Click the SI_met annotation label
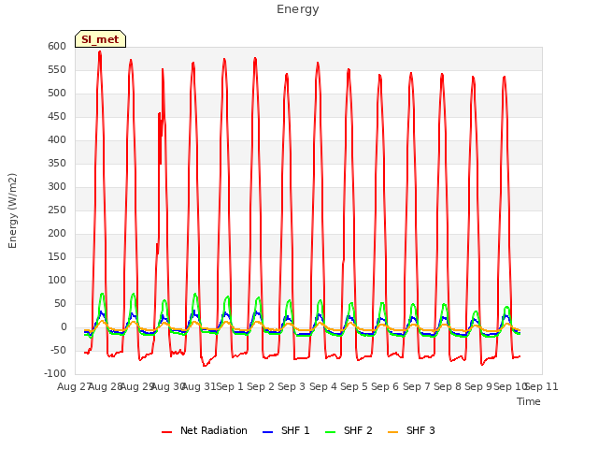 click(x=100, y=39)
